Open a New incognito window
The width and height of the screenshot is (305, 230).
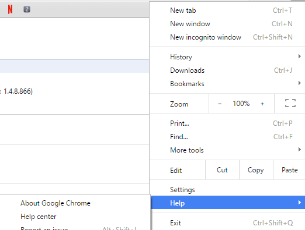pyautogui.click(x=227, y=37)
